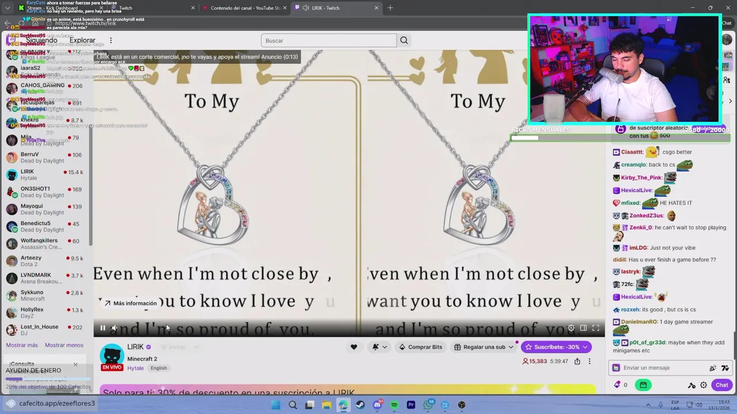Click search magnifier button in Twitch
The image size is (737, 414).
404,40
